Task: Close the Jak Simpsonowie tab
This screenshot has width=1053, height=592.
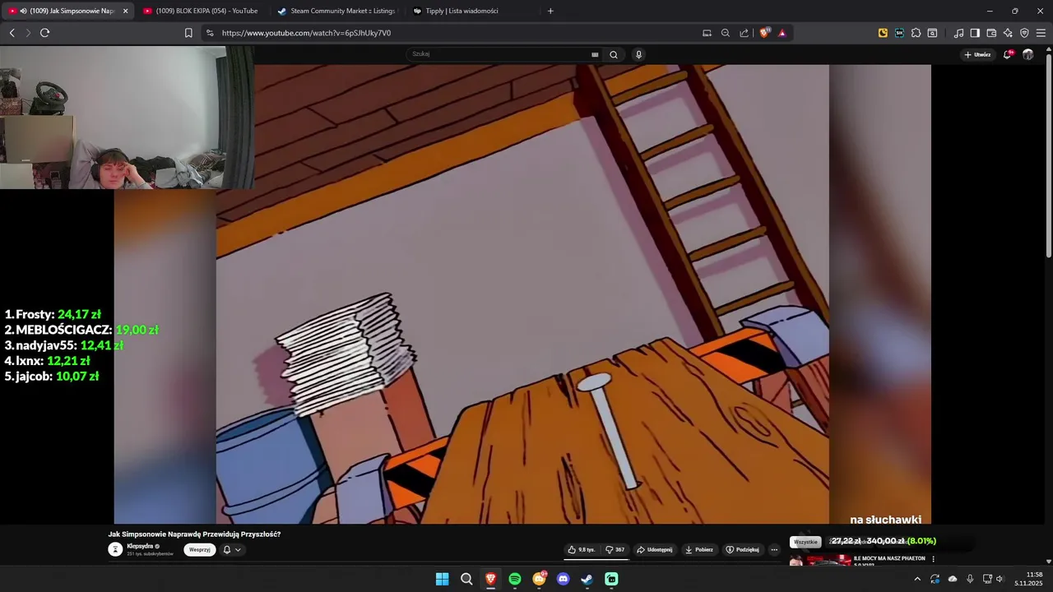Action: coord(125,11)
